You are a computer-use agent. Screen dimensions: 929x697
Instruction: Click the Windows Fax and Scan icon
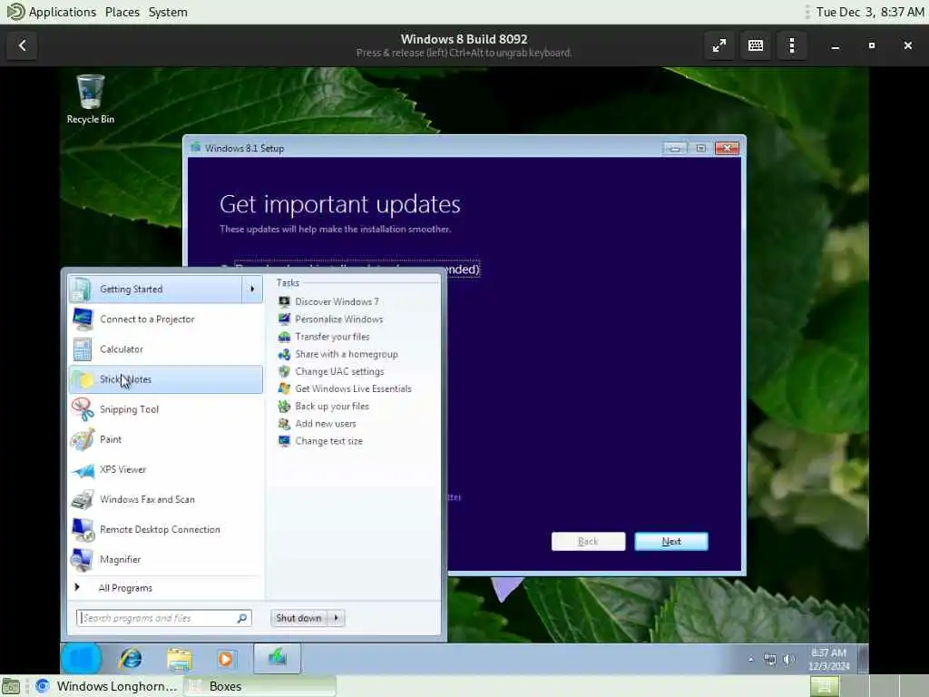(83, 500)
